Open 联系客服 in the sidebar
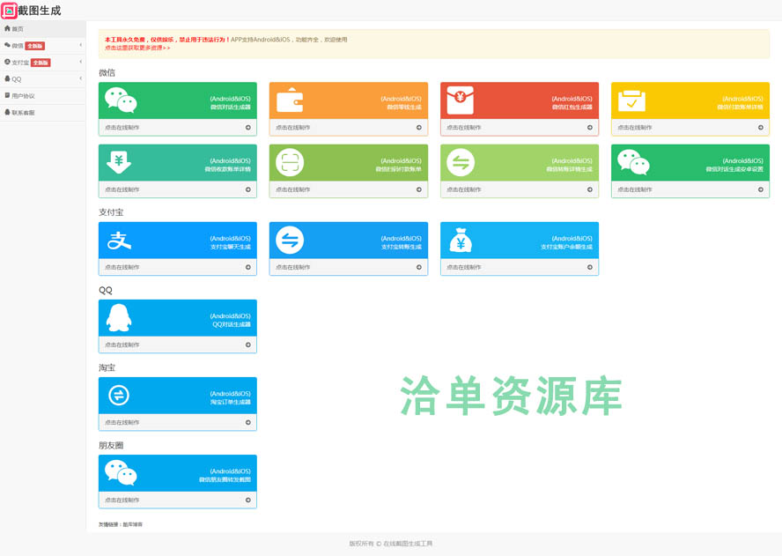 coord(43,112)
